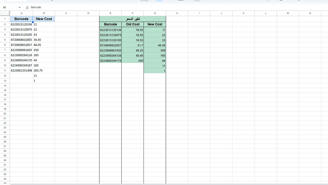Viewport: 328px width, 185px height.
Task: Click Old Cost cell F8 showing 48.45
Action: click(x=133, y=56)
